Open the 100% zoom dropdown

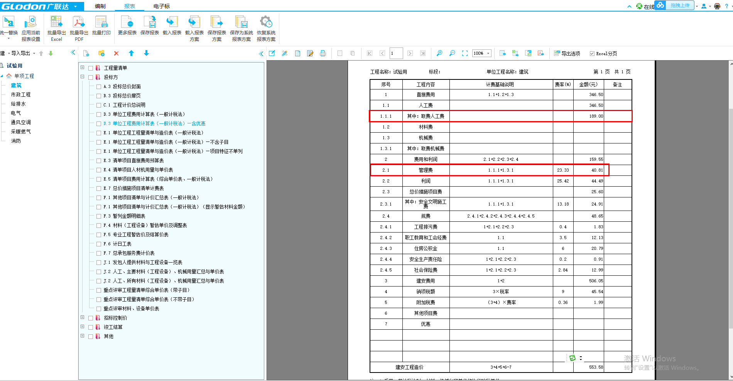[488, 53]
